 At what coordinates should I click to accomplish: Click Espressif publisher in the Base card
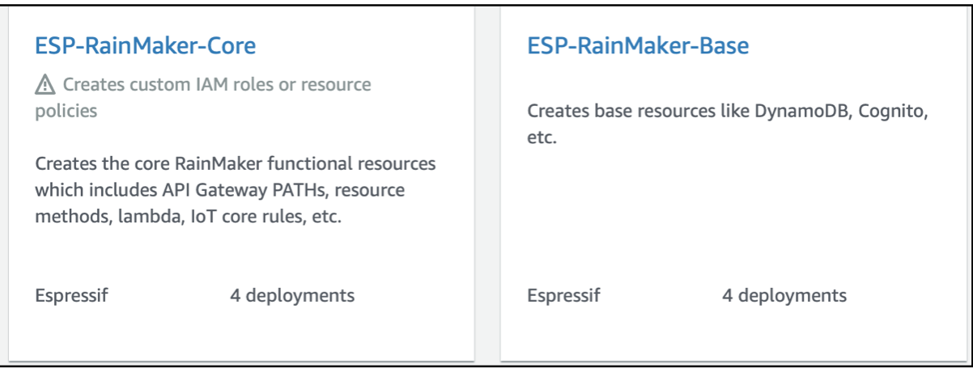(x=563, y=295)
